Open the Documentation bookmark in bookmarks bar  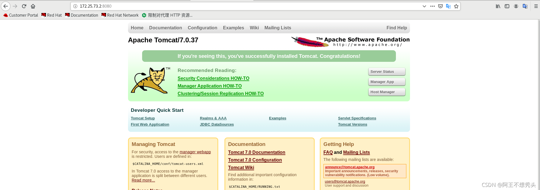pos(81,15)
